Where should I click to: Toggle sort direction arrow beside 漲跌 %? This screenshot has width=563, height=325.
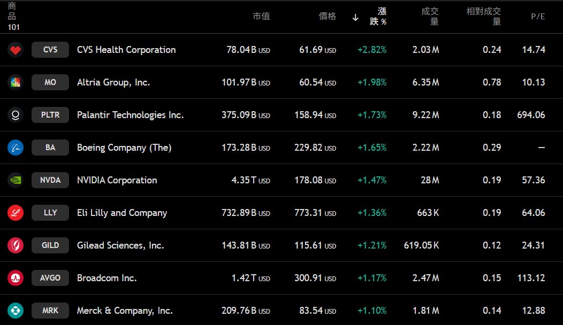(355, 17)
